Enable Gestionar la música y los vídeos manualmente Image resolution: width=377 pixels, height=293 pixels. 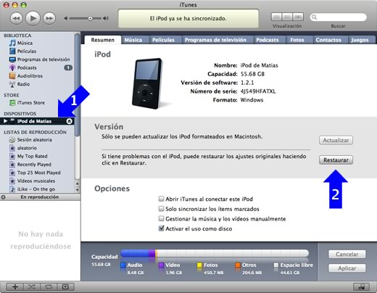coord(161,218)
